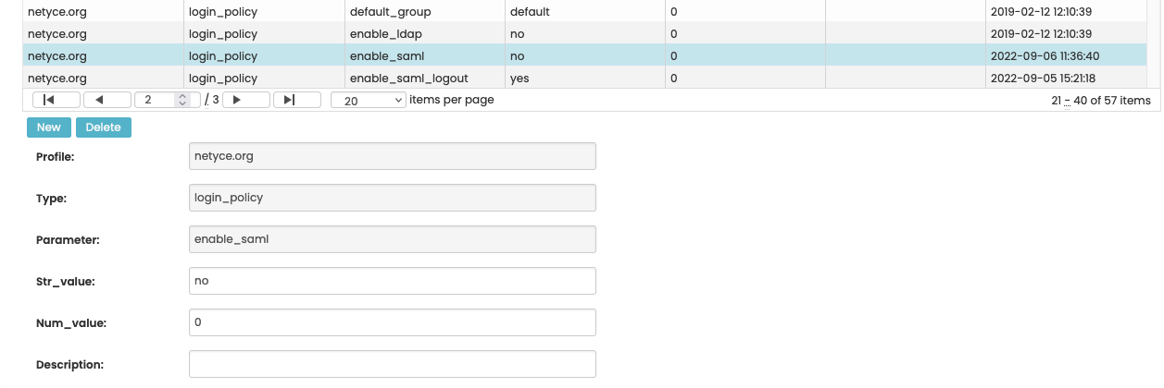Open the items per page dropdown

369,100
